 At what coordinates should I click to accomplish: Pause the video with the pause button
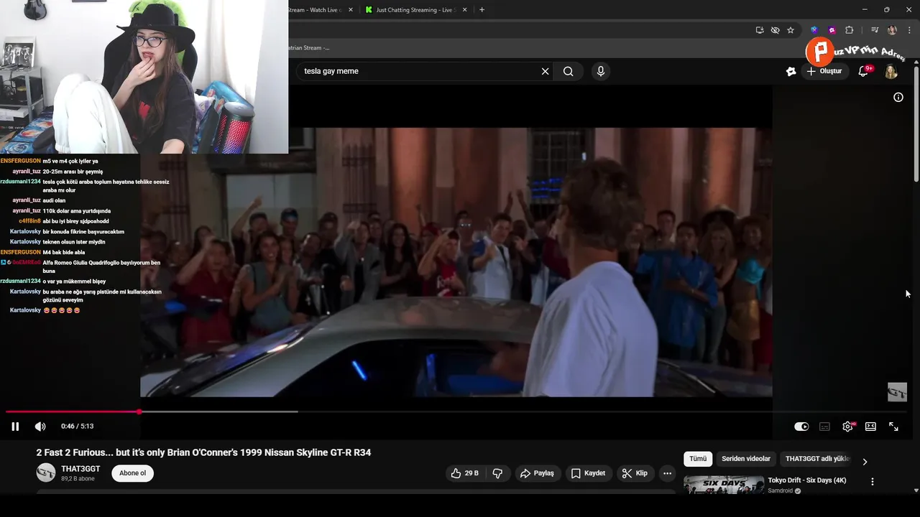(15, 427)
